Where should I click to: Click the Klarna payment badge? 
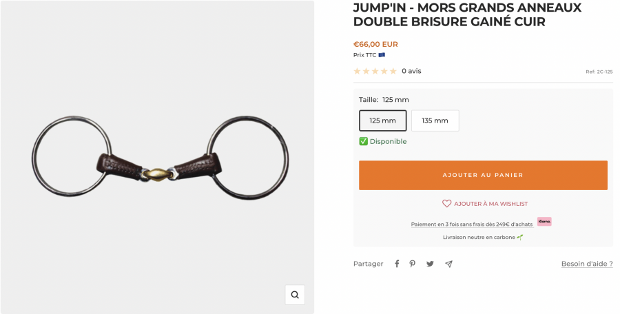coord(544,222)
